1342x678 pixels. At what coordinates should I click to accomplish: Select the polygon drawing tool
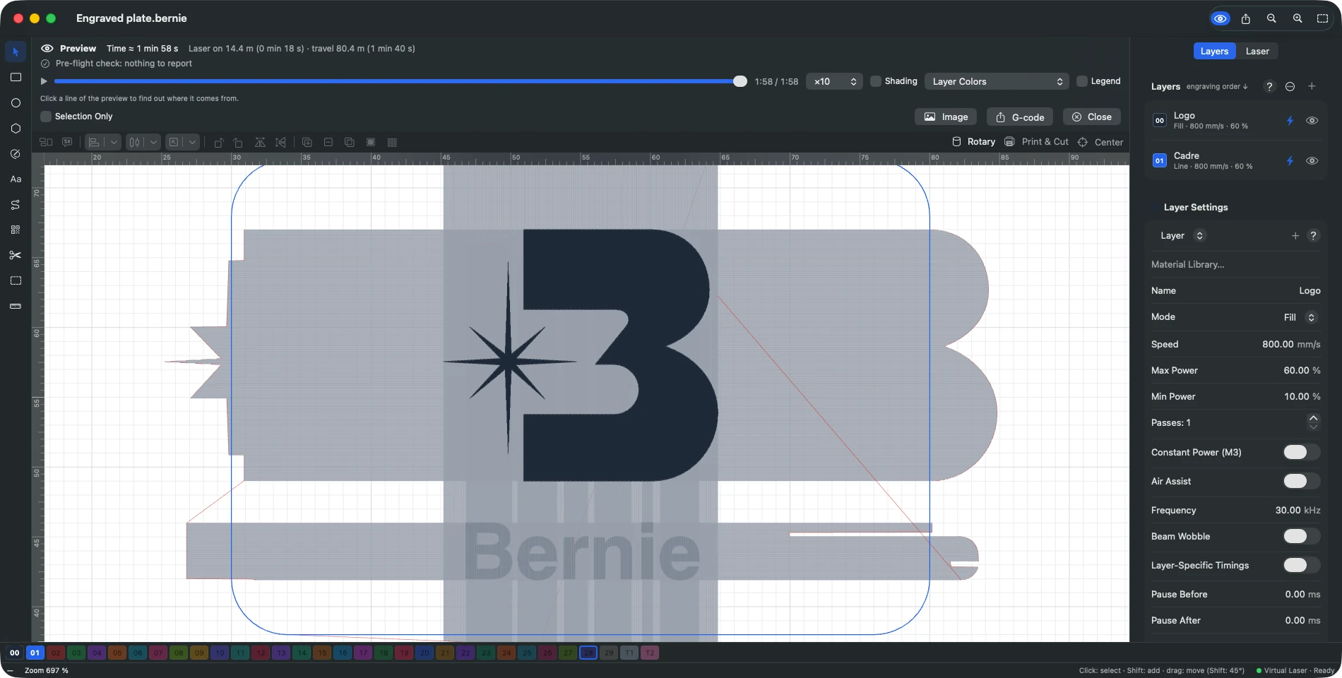[x=16, y=128]
